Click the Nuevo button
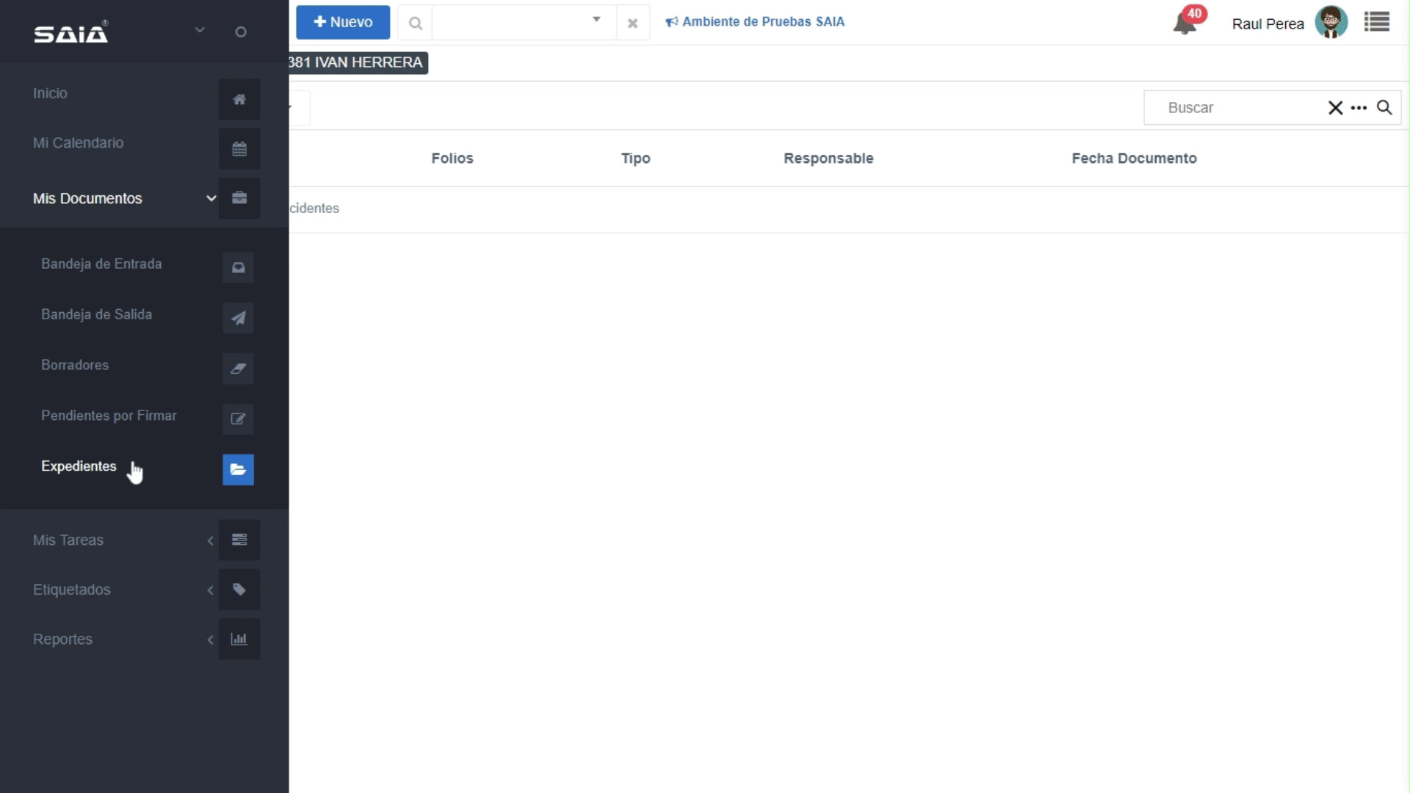 pyautogui.click(x=343, y=22)
